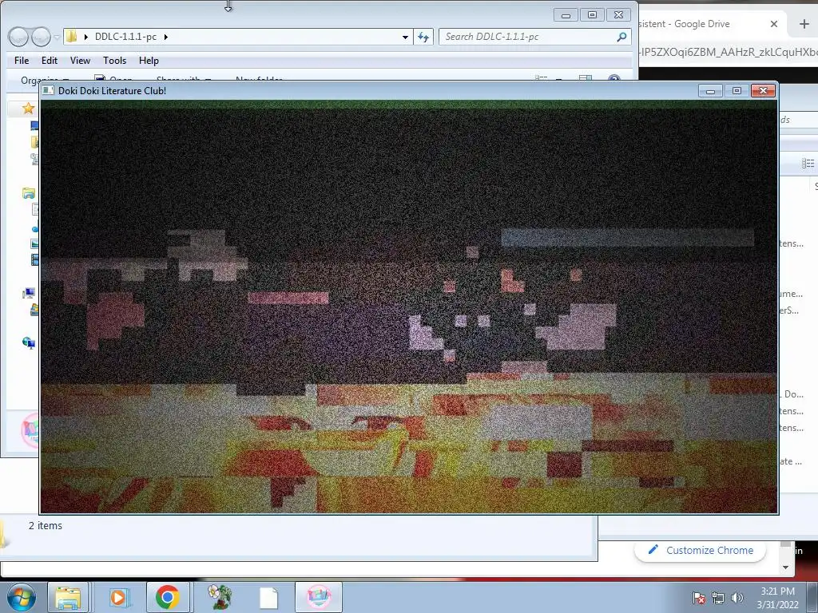Close the Google Drive tab in Chrome
This screenshot has height=613, width=818.
click(x=774, y=24)
